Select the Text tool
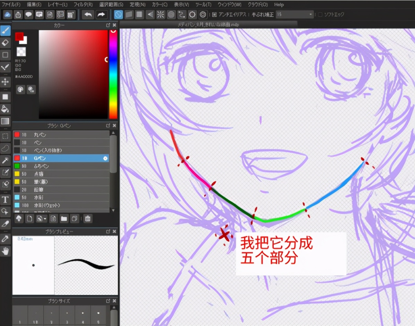 (x=5, y=199)
